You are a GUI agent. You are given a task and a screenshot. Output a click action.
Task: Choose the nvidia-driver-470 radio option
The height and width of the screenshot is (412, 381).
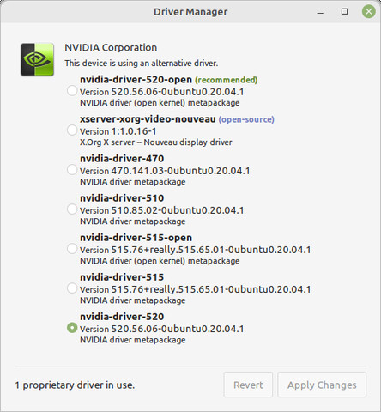pyautogui.click(x=72, y=170)
